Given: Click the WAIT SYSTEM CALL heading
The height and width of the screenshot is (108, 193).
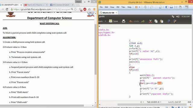Looking at the screenshot, I should tap(49, 23).
